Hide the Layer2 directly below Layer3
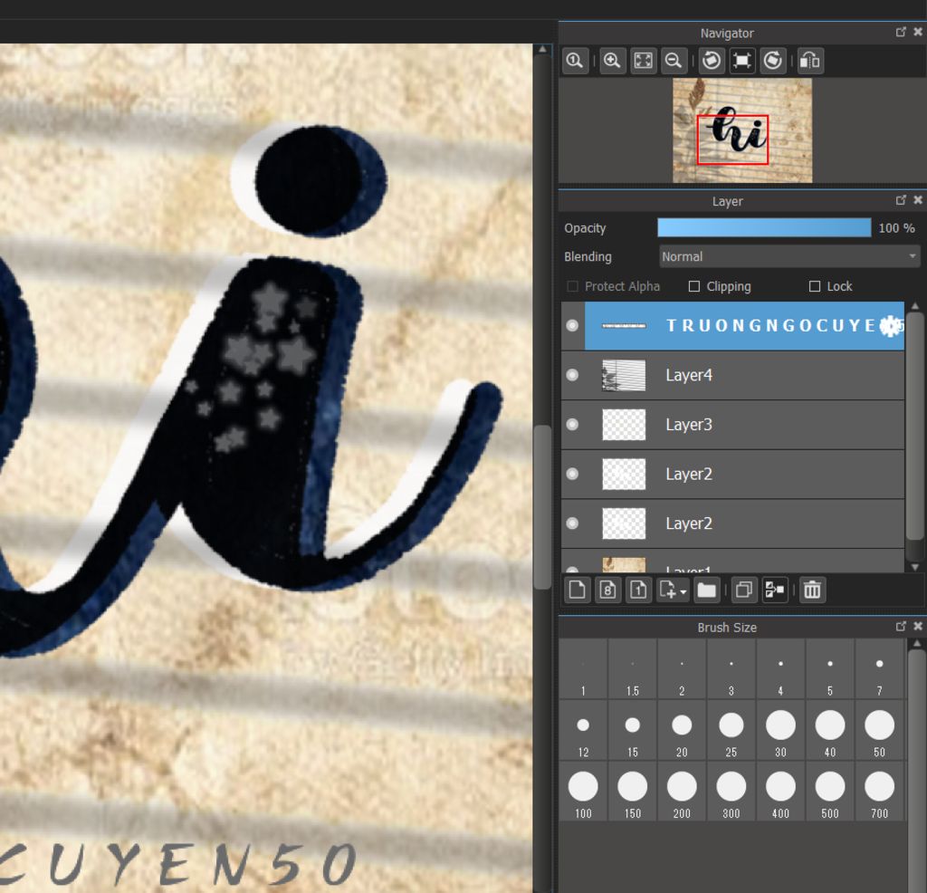This screenshot has height=893, width=927. coord(572,474)
